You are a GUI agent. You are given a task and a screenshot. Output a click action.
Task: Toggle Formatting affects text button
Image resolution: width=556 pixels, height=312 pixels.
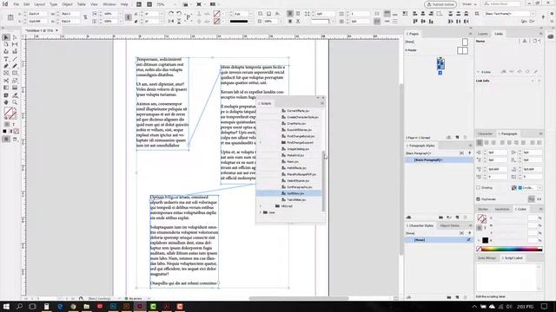coord(14,125)
